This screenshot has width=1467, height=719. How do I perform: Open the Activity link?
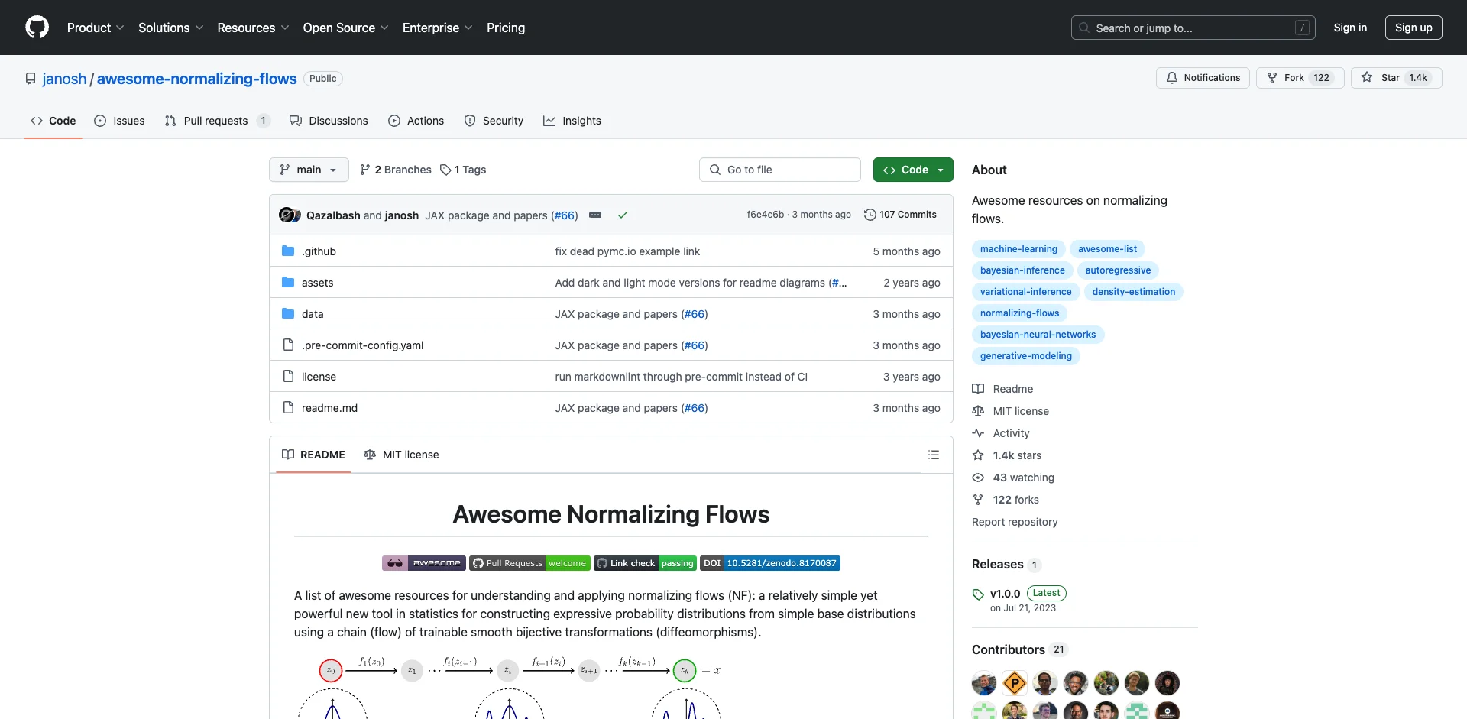click(1002, 433)
